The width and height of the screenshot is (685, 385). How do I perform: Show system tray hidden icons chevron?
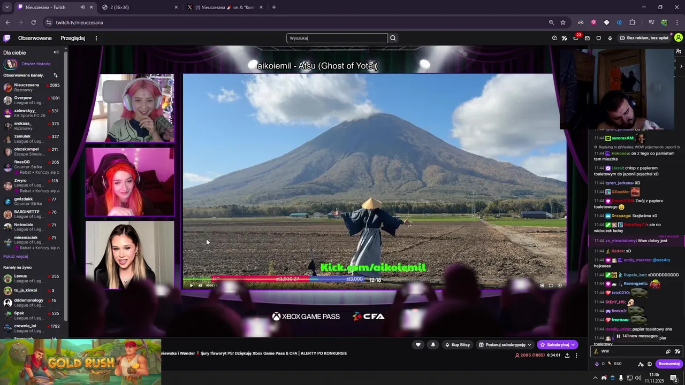(x=595, y=378)
